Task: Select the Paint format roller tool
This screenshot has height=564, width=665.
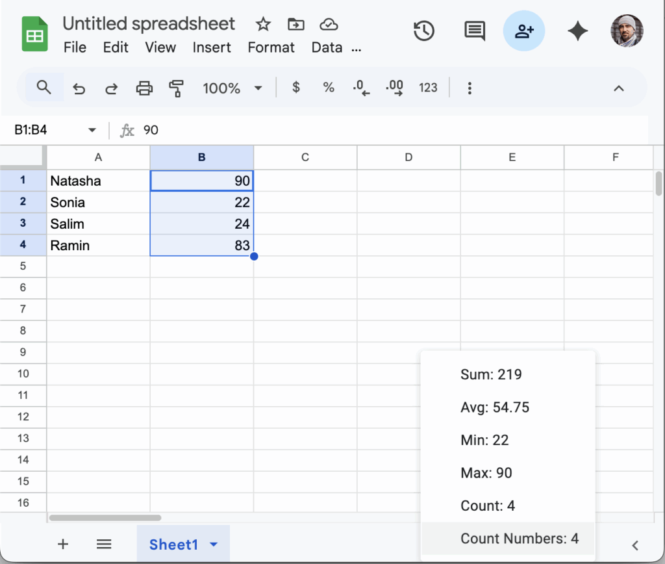Action: coord(176,88)
